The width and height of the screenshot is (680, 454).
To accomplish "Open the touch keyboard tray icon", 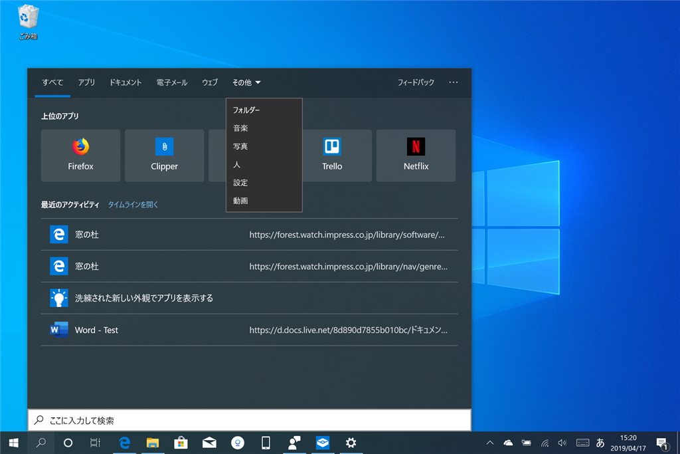I will [x=582, y=443].
